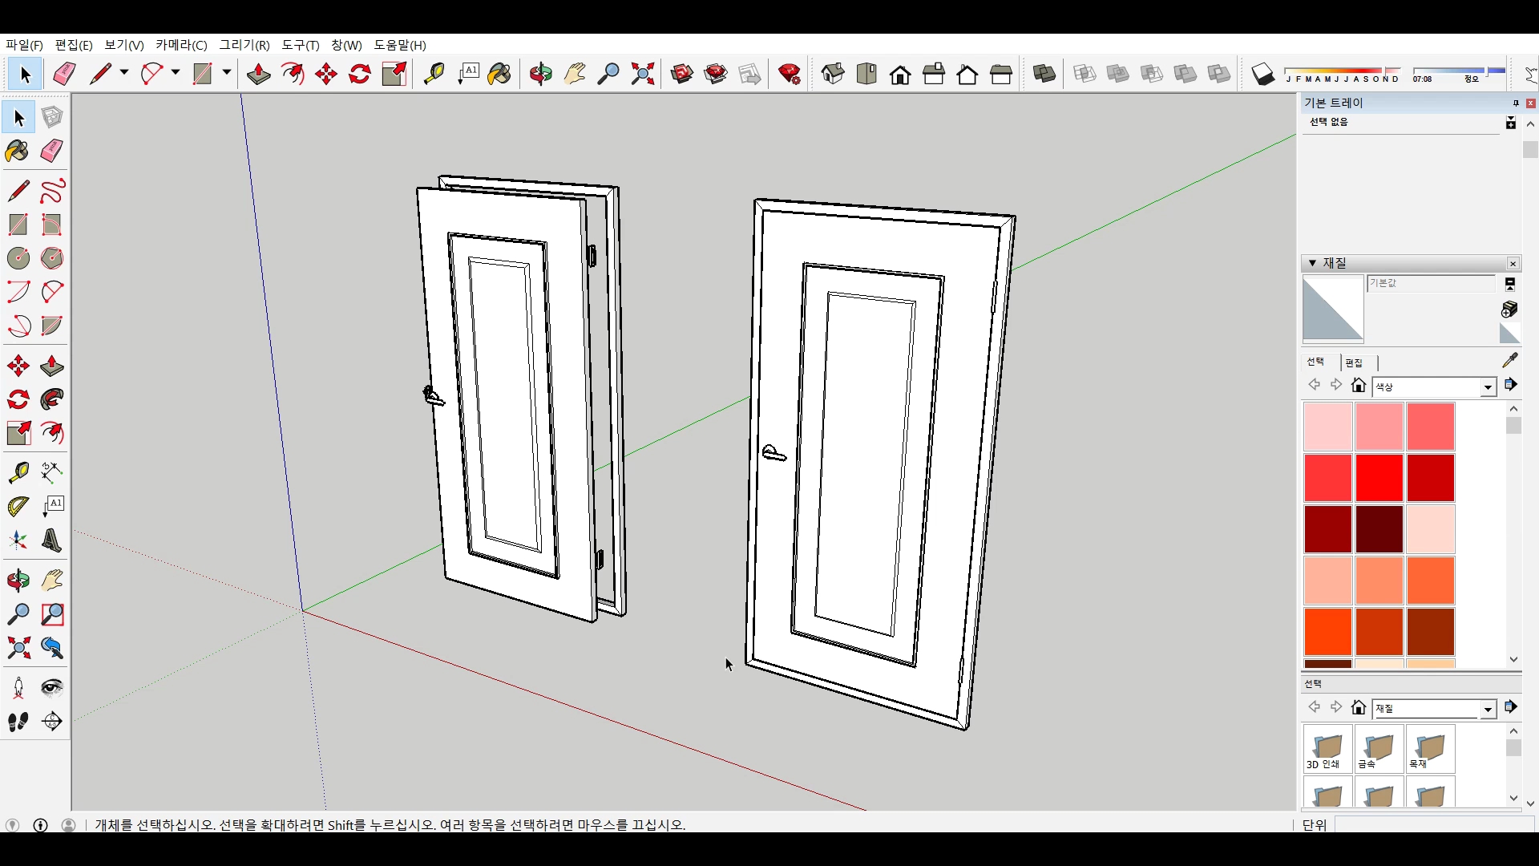Toggle shadows display button
1539x866 pixels.
click(1262, 75)
